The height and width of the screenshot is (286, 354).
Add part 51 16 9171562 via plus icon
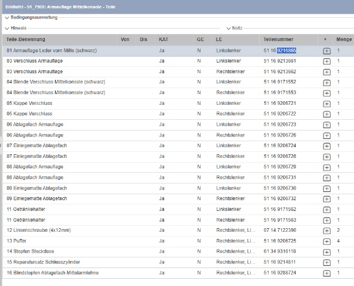(327, 210)
